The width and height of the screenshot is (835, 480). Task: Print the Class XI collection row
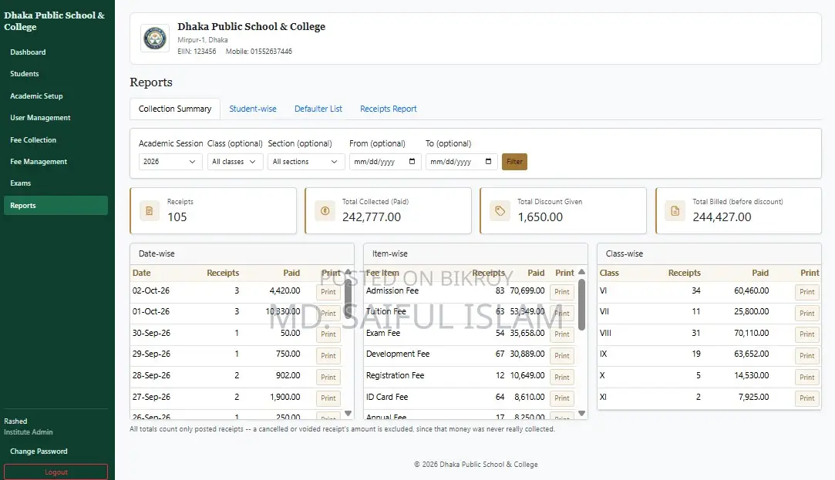[x=806, y=398]
